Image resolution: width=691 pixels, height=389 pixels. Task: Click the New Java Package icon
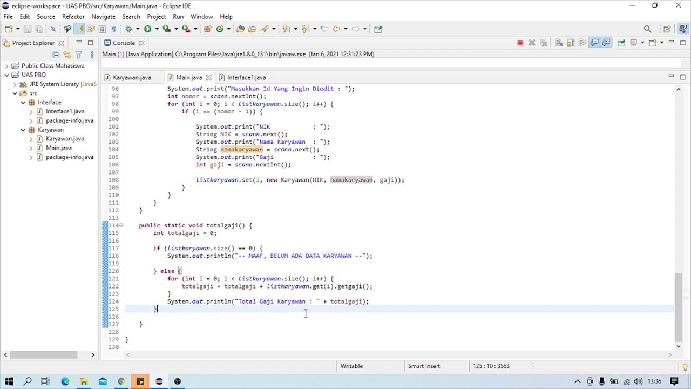tap(208, 29)
